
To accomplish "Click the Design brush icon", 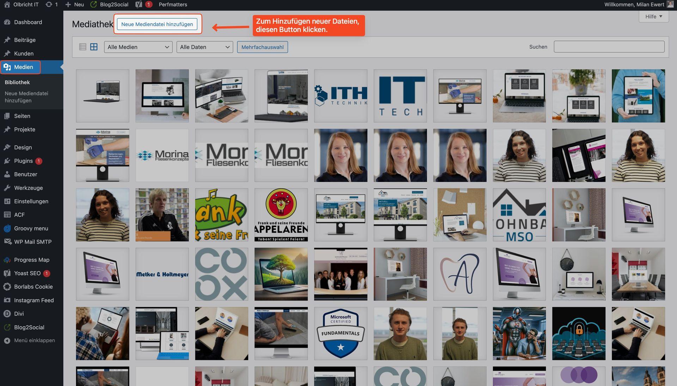I will click(7, 147).
